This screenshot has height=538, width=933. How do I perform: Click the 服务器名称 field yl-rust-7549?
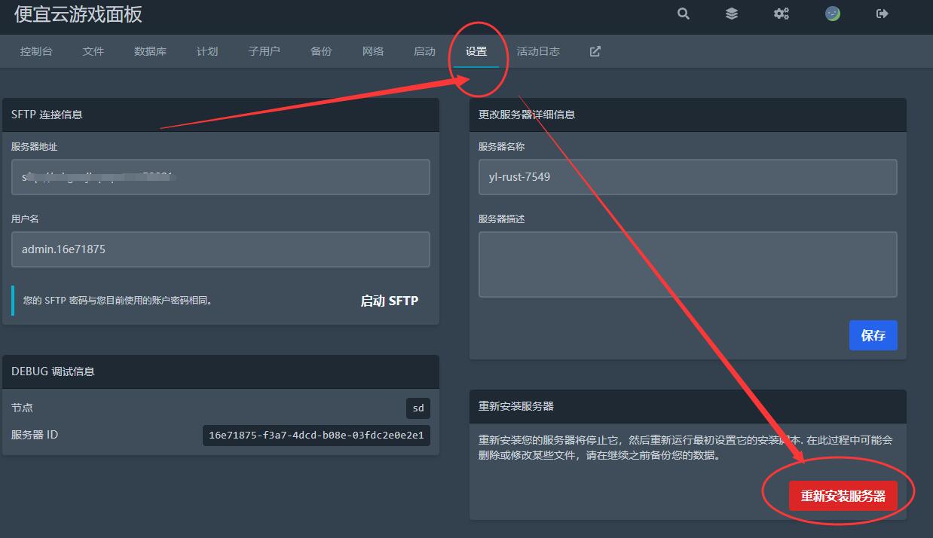click(687, 177)
